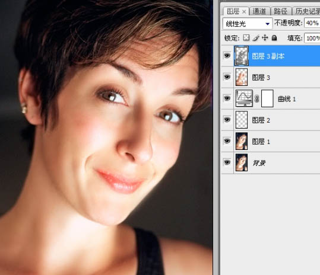Close the 图层 tab with its x
The image size is (320, 275).
pos(244,12)
